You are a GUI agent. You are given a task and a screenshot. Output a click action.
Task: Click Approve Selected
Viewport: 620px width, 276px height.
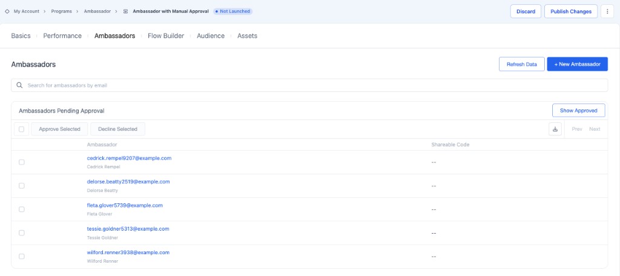[x=60, y=129]
